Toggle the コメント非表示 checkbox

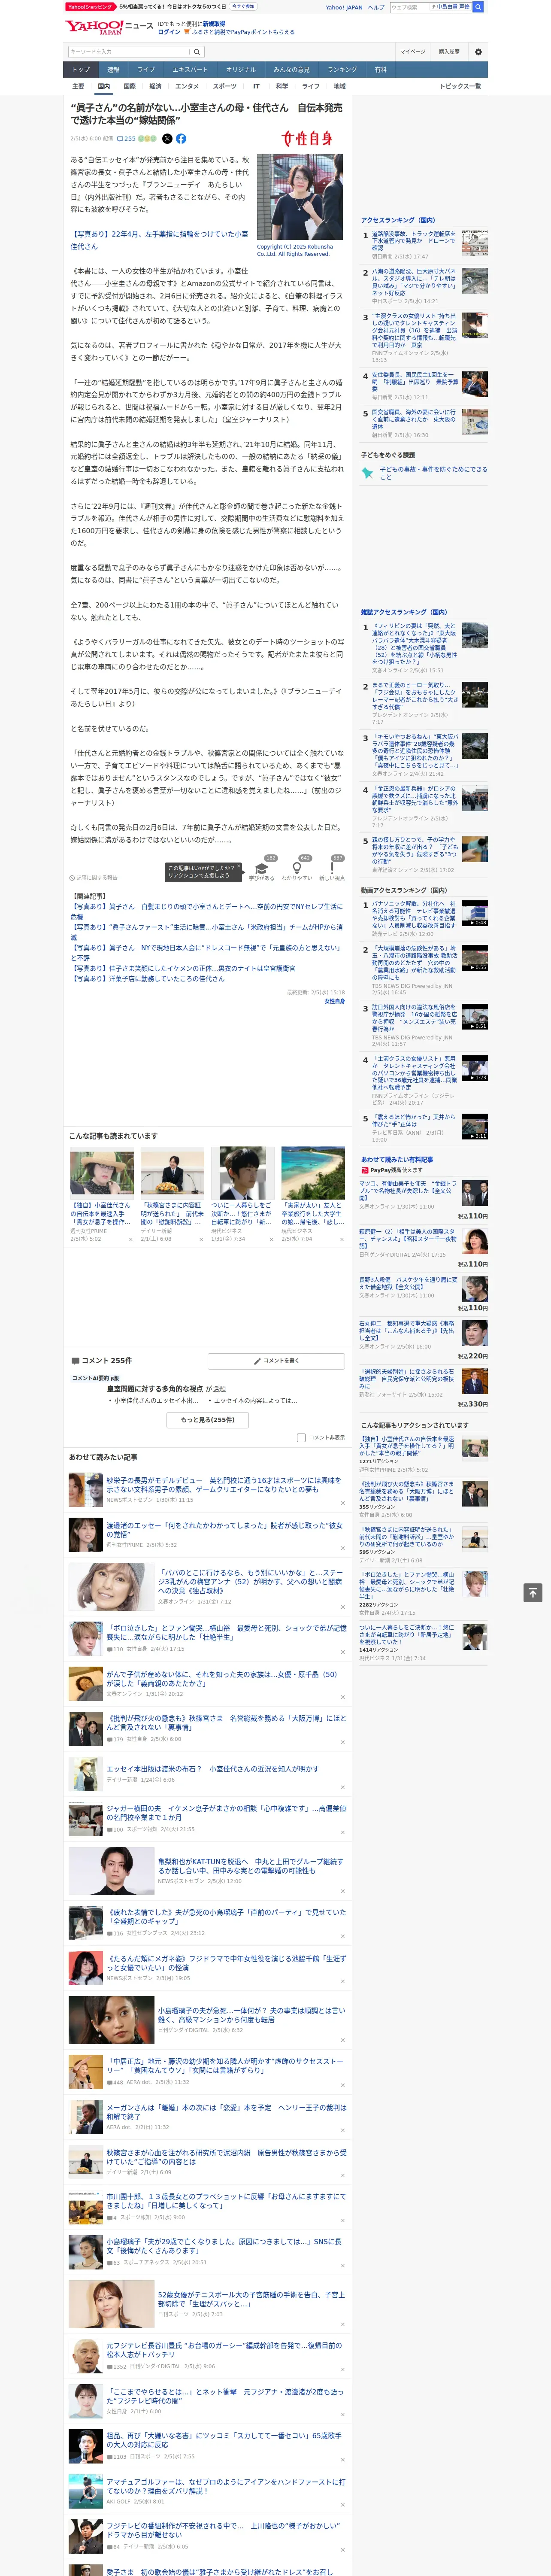(301, 1437)
